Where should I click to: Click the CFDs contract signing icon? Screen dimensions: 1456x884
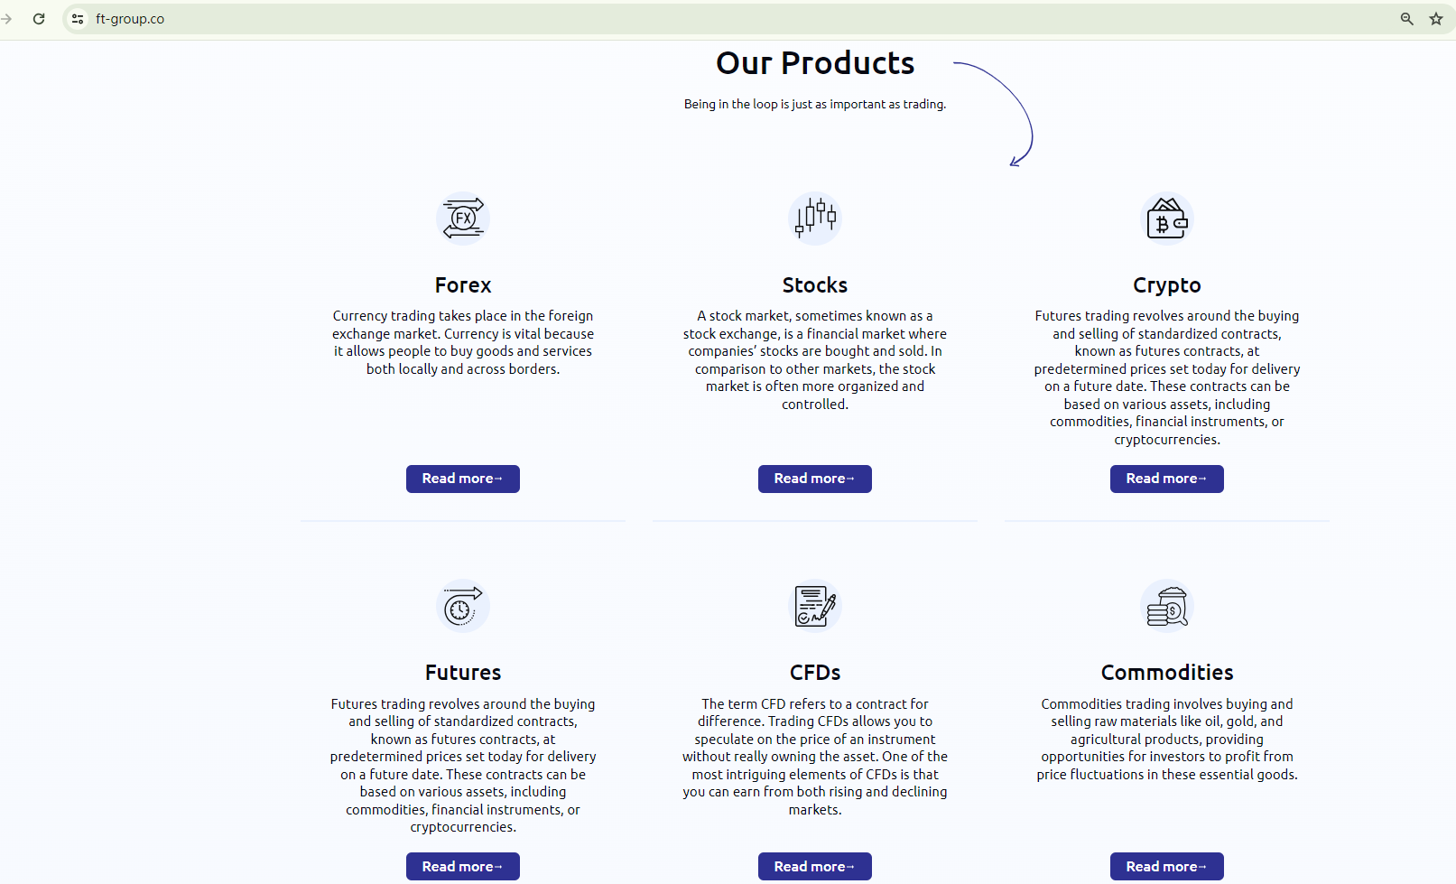click(x=815, y=606)
